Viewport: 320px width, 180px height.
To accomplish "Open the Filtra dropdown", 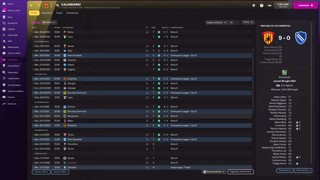I will [248, 22].
